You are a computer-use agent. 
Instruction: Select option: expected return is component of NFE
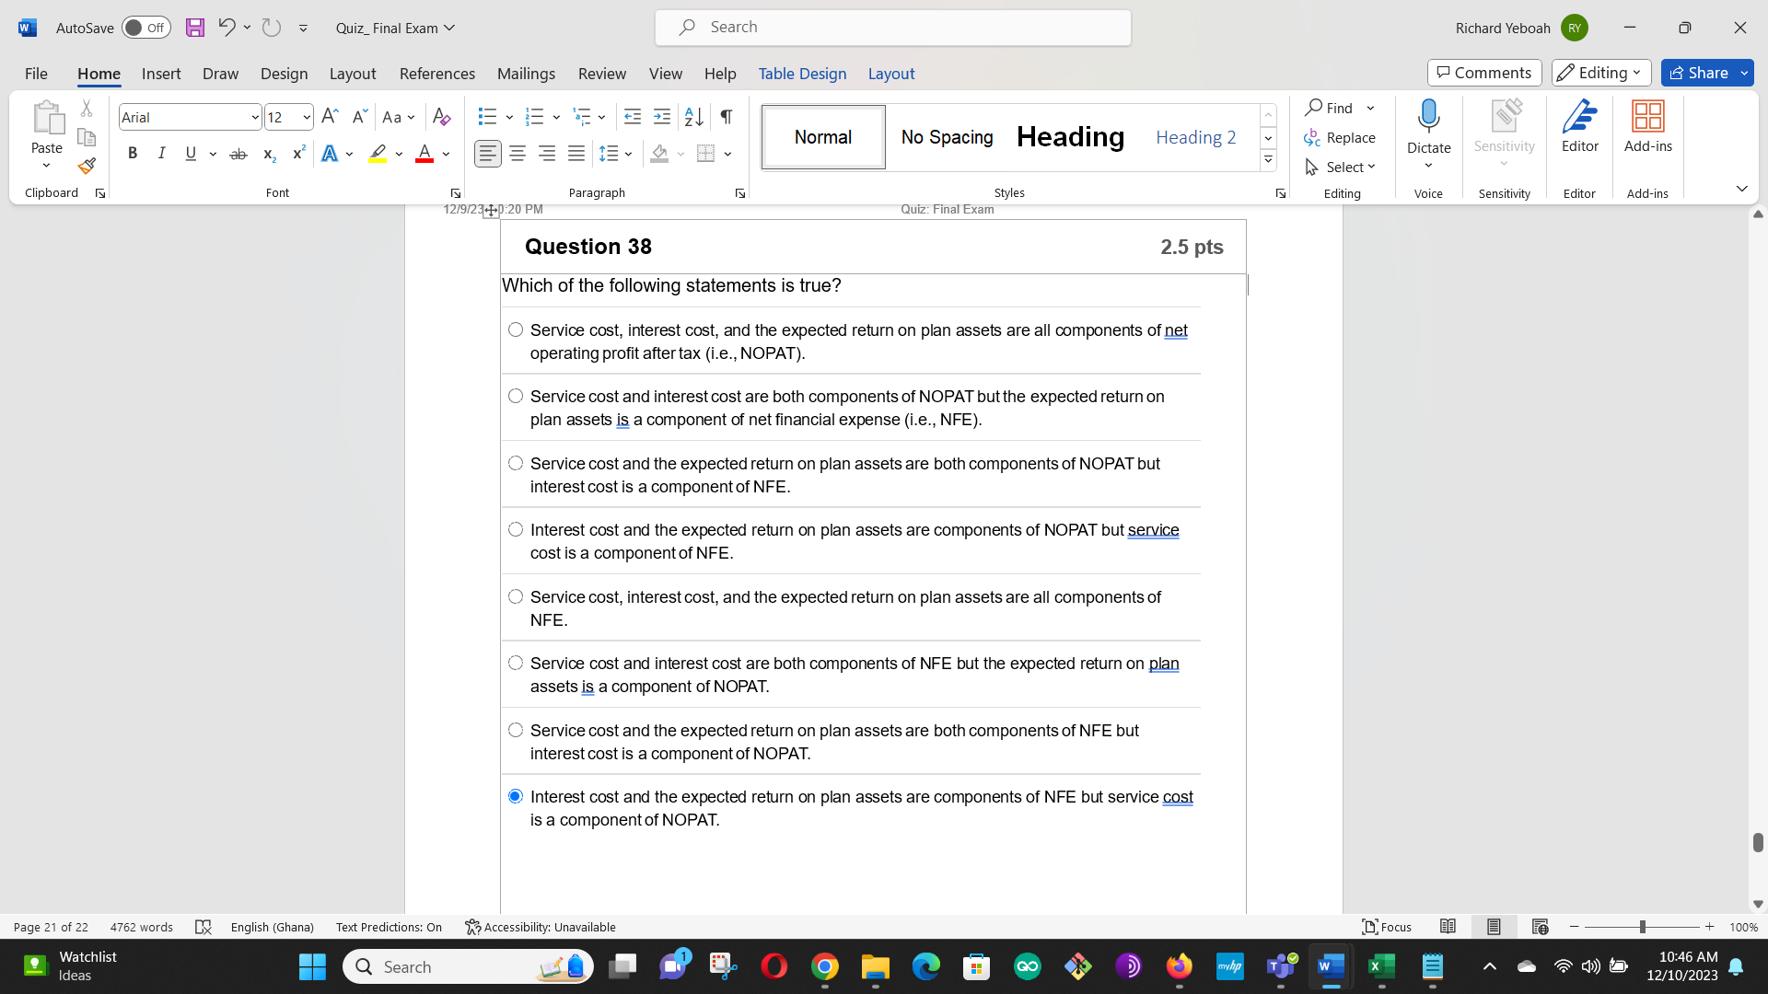pyautogui.click(x=516, y=396)
